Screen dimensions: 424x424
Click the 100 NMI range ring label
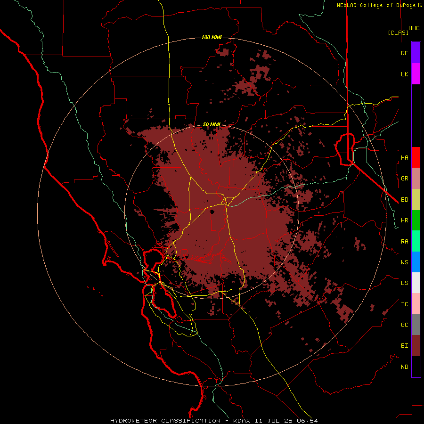(x=212, y=37)
